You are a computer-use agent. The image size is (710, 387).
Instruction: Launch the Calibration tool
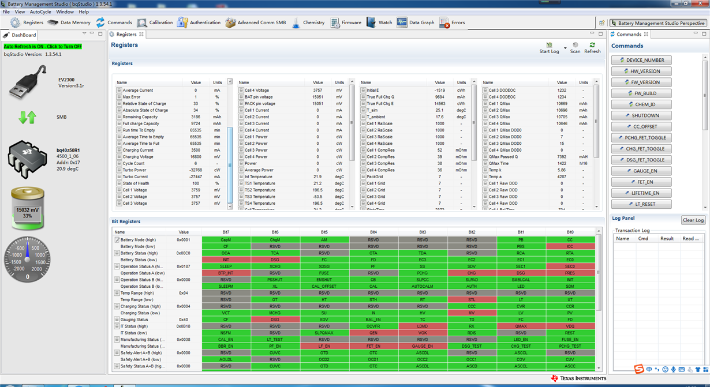155,22
